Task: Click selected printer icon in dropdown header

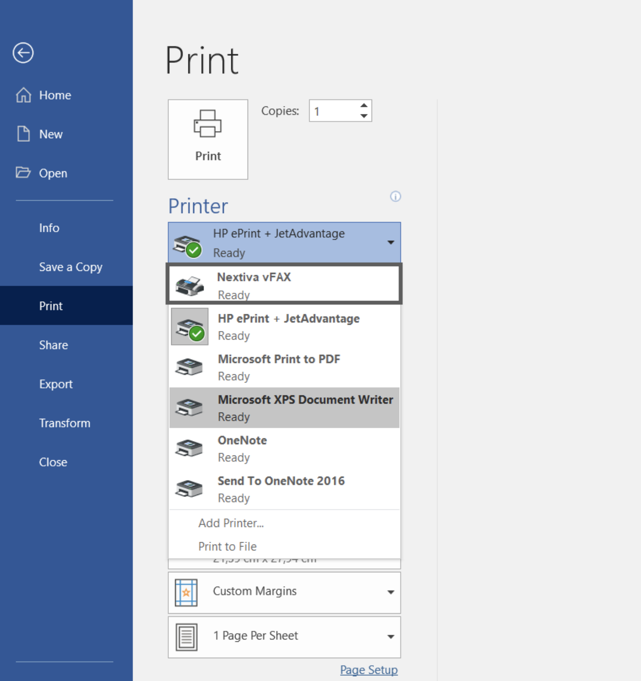Action: pyautogui.click(x=187, y=246)
